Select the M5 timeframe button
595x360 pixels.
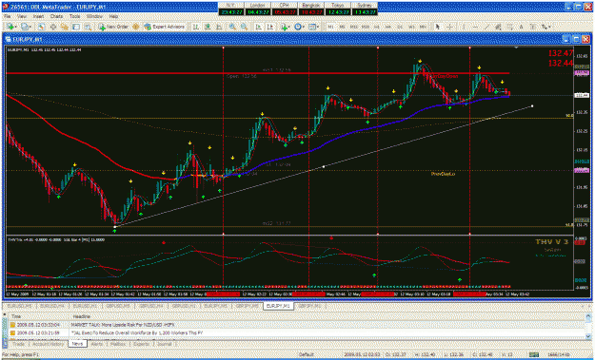(x=342, y=27)
